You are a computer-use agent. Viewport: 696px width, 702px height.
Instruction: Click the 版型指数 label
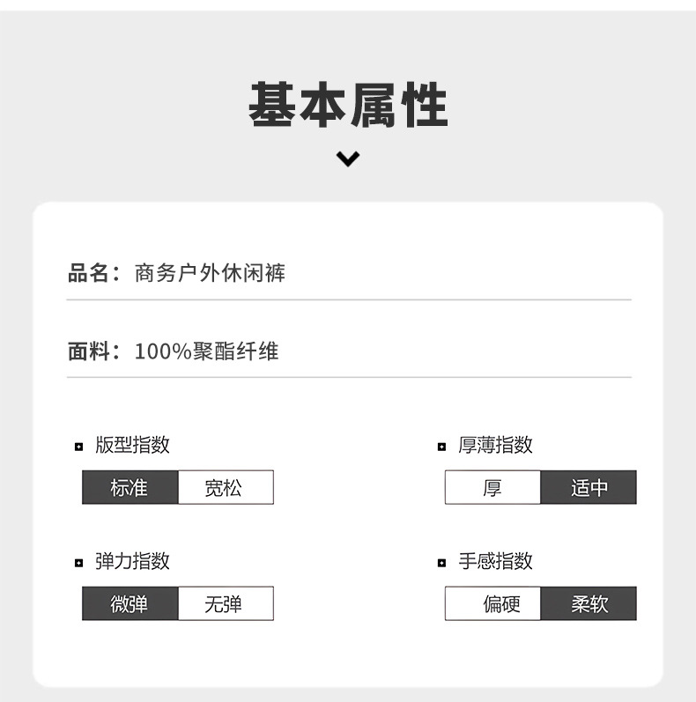[x=132, y=446]
